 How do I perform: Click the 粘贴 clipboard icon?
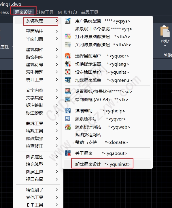165,31
